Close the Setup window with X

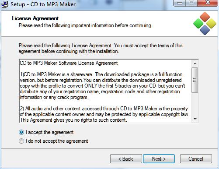tap(208, 3)
